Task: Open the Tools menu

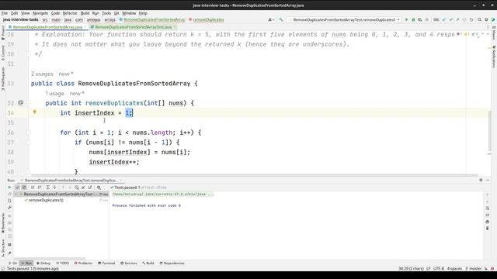Action: (106, 13)
